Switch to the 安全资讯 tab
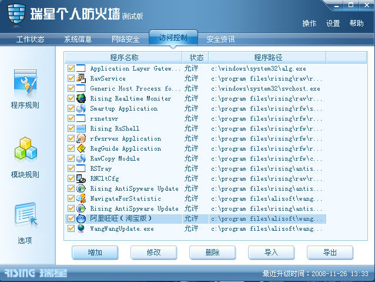 click(220, 39)
